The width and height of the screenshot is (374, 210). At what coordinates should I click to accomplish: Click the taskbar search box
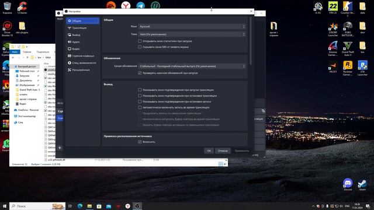[37, 206]
